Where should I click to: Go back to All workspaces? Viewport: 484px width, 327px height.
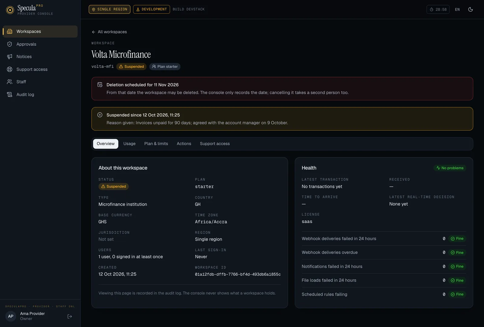pyautogui.click(x=109, y=32)
